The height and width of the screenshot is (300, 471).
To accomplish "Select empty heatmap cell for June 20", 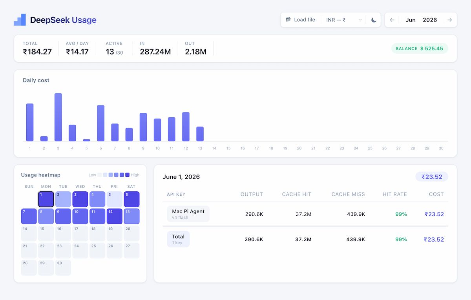I will [x=131, y=233].
